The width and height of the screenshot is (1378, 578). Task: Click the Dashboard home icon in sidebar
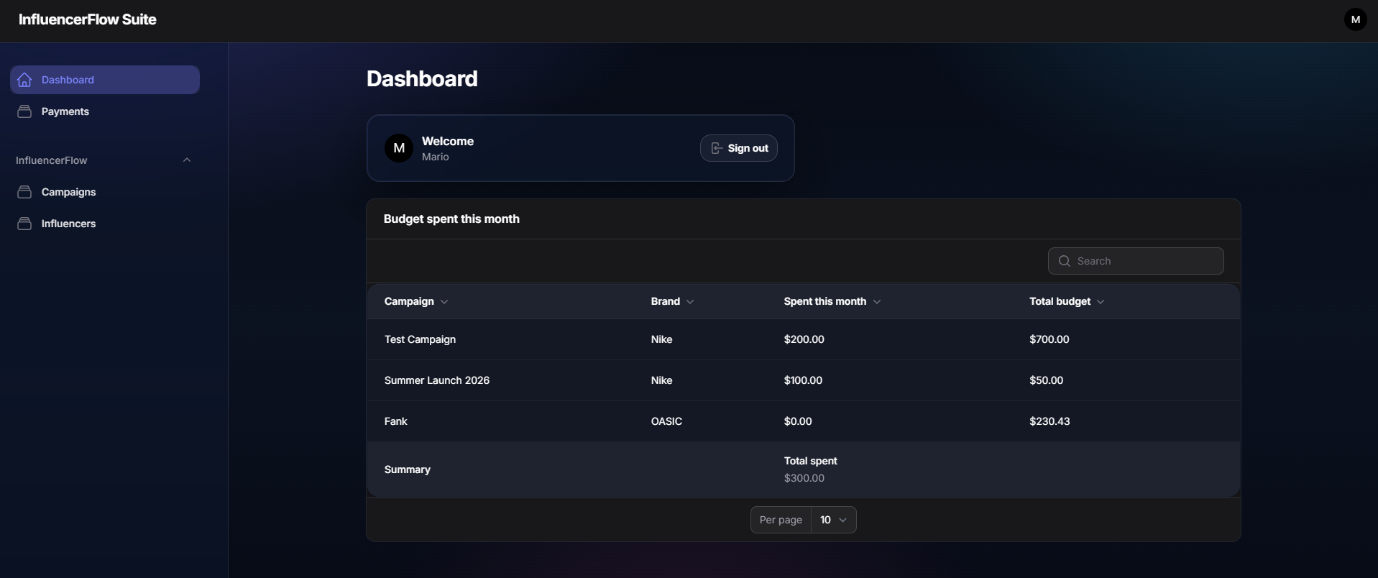coord(24,80)
